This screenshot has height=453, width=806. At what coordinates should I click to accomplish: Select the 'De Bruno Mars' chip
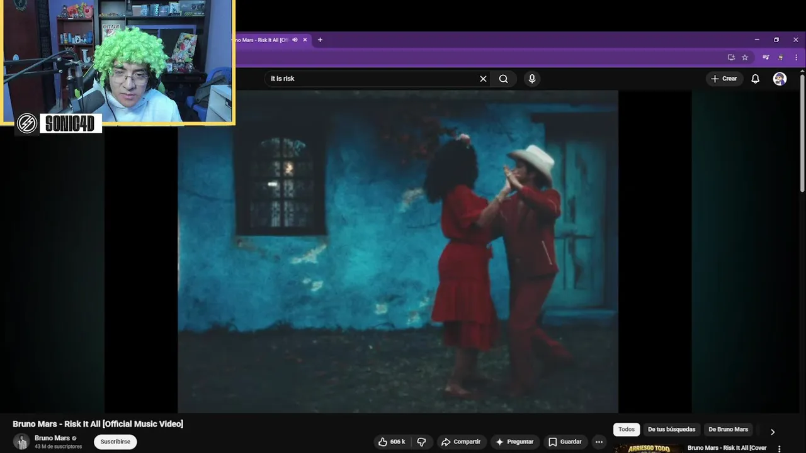pyautogui.click(x=729, y=430)
